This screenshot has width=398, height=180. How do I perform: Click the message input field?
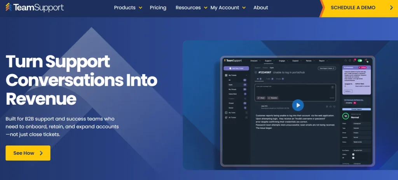click(x=295, y=92)
